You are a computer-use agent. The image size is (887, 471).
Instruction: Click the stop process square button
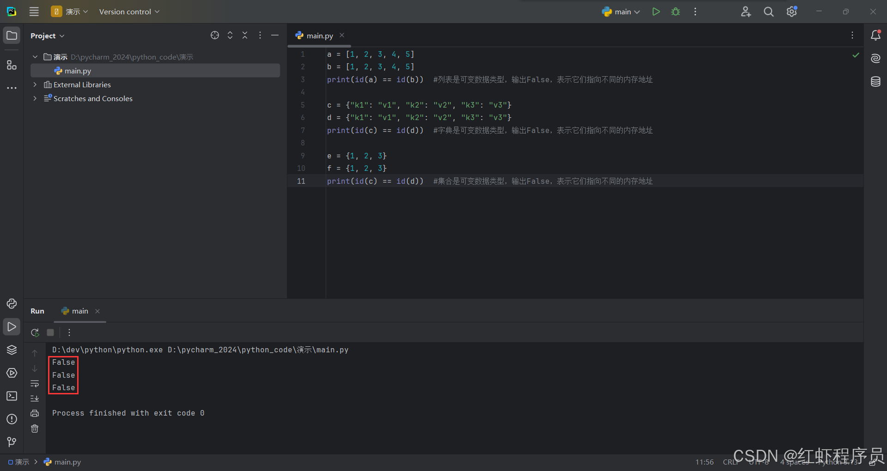pos(50,332)
